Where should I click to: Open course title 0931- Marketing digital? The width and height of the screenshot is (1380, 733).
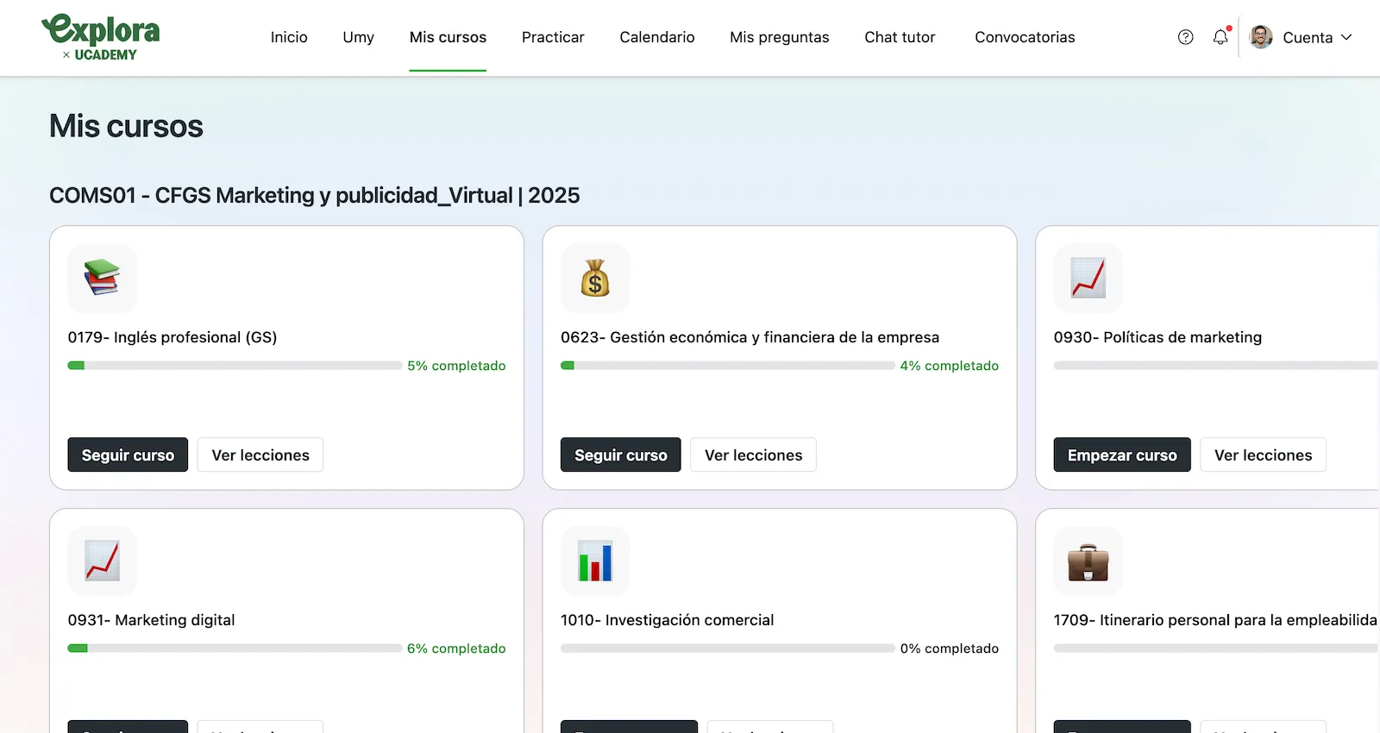[x=152, y=620]
